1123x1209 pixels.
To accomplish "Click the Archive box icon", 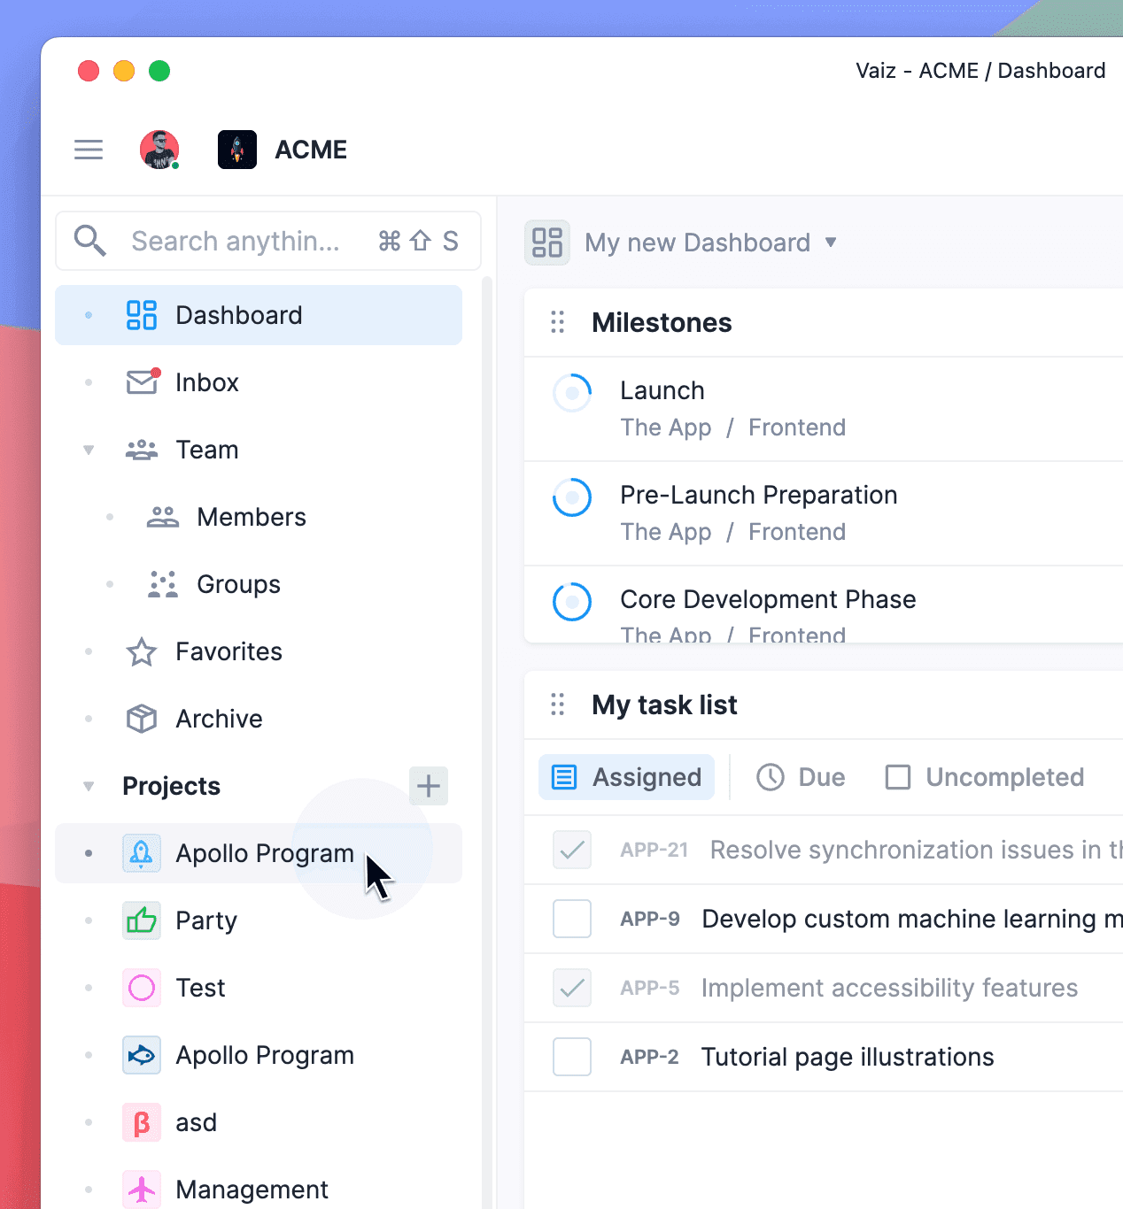I will [142, 719].
